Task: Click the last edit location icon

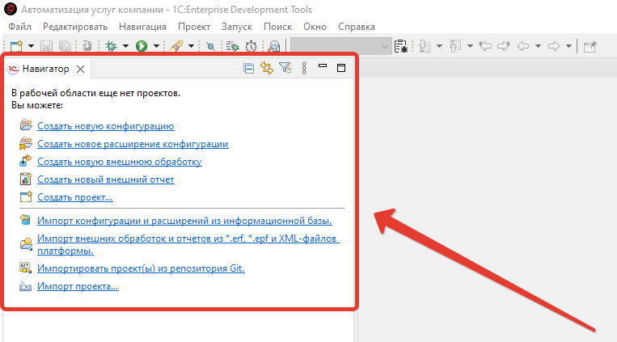Action: tap(485, 46)
